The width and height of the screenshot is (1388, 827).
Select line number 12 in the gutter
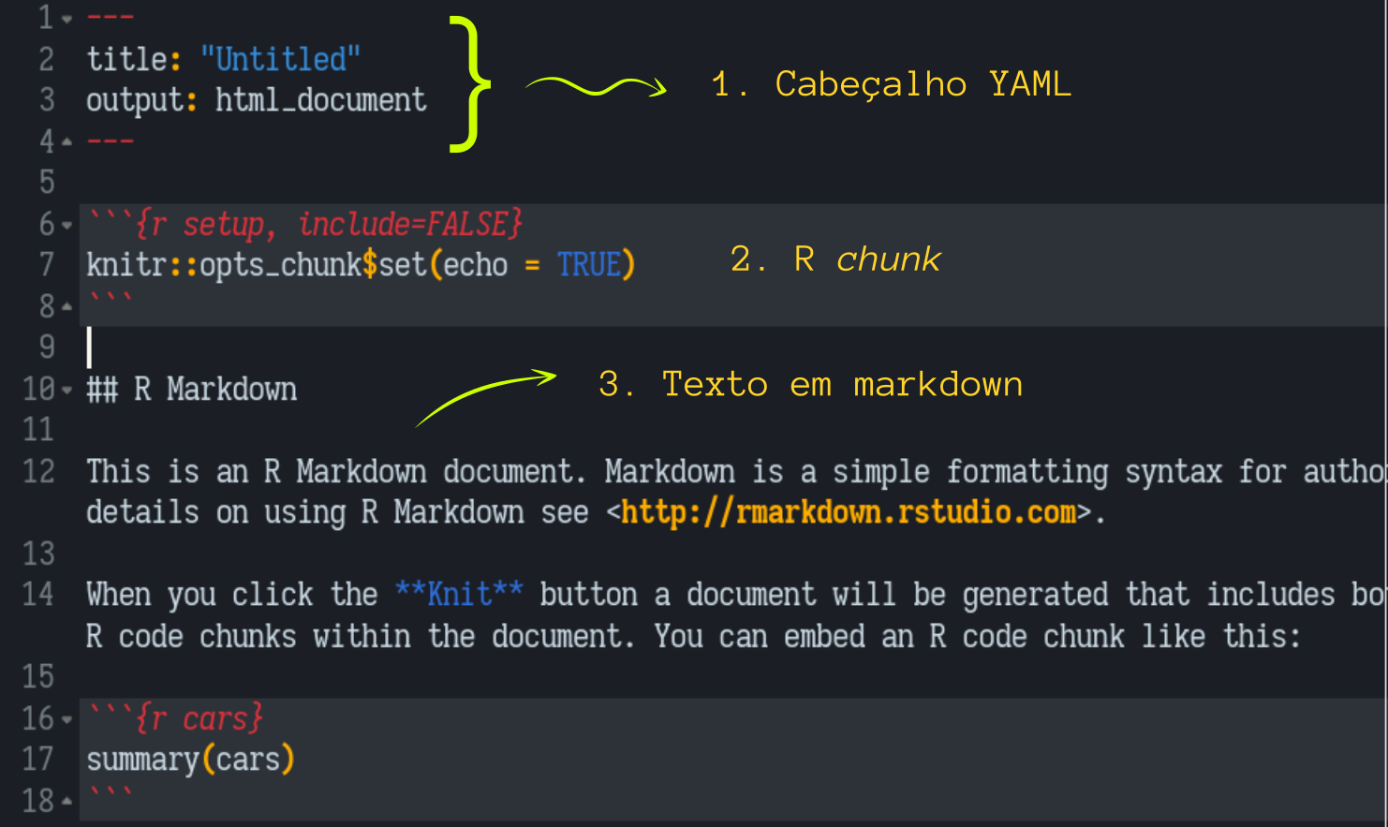click(x=38, y=471)
